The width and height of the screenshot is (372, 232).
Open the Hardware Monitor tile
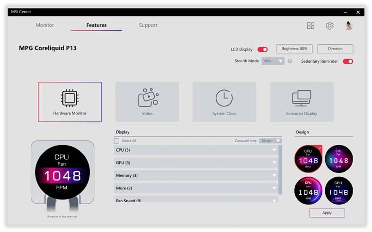click(x=70, y=102)
